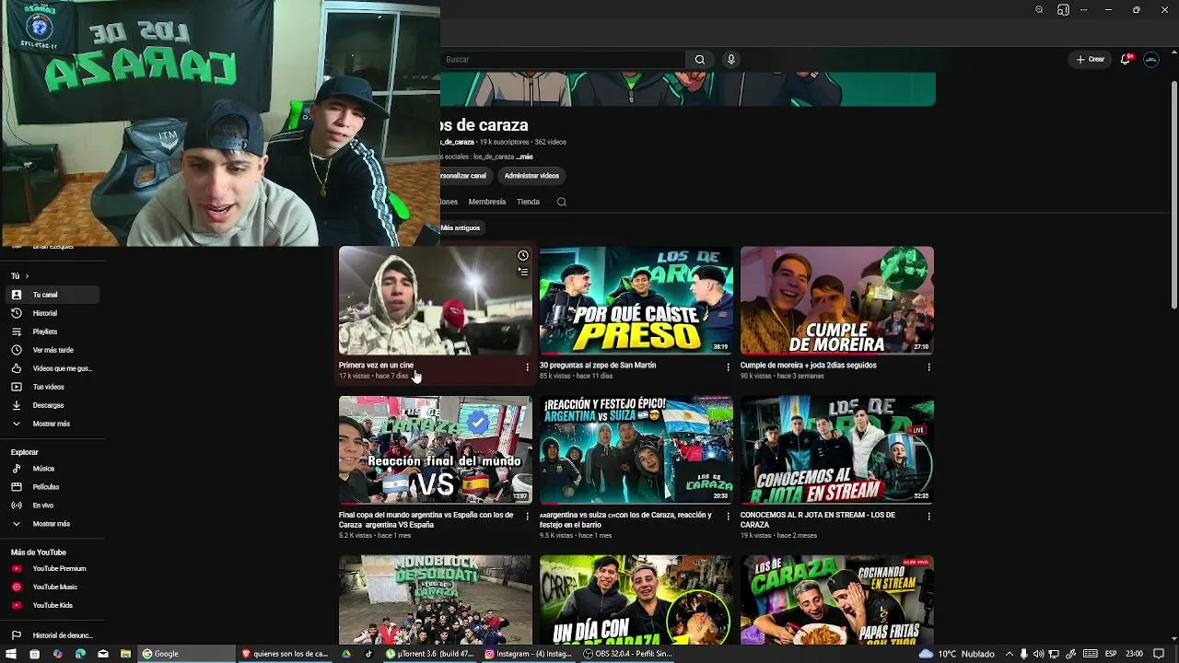Click the En vivo broadcast icon
The image size is (1179, 663).
[16, 506]
